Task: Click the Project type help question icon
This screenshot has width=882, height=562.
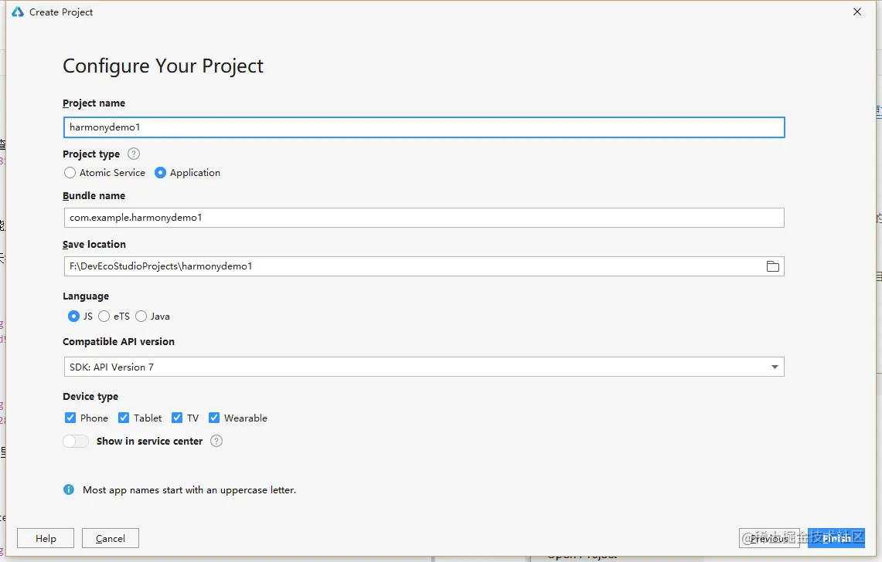Action: tap(133, 154)
